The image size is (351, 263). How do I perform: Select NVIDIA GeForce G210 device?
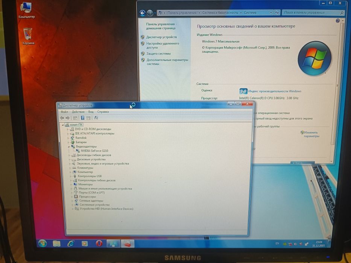point(94,151)
